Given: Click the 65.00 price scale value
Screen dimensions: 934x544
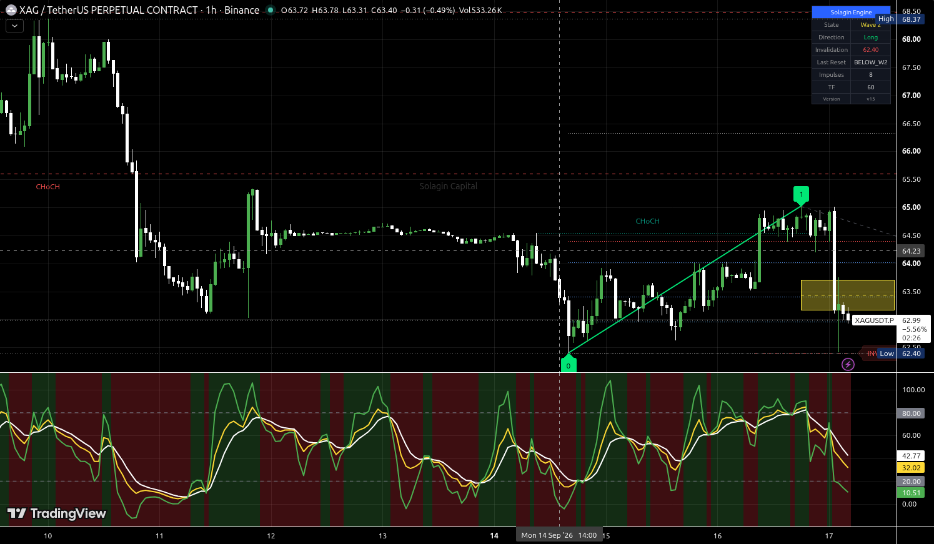Looking at the screenshot, I should tap(912, 207).
